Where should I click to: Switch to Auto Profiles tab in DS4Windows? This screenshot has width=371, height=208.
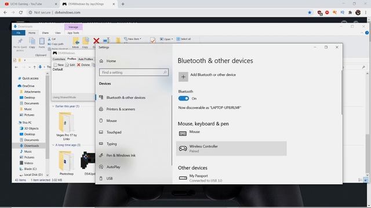86,59
